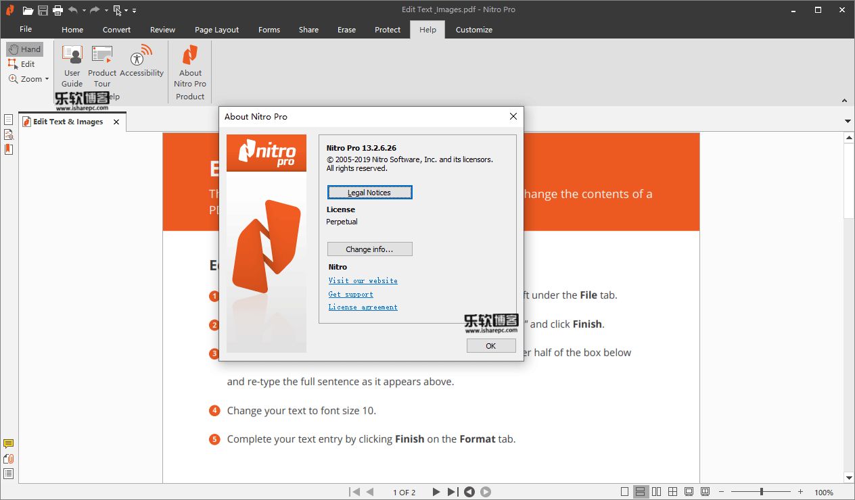Viewport: 855px width, 500px height.
Task: Collapse the ribbon with the up arrow
Action: 844,101
